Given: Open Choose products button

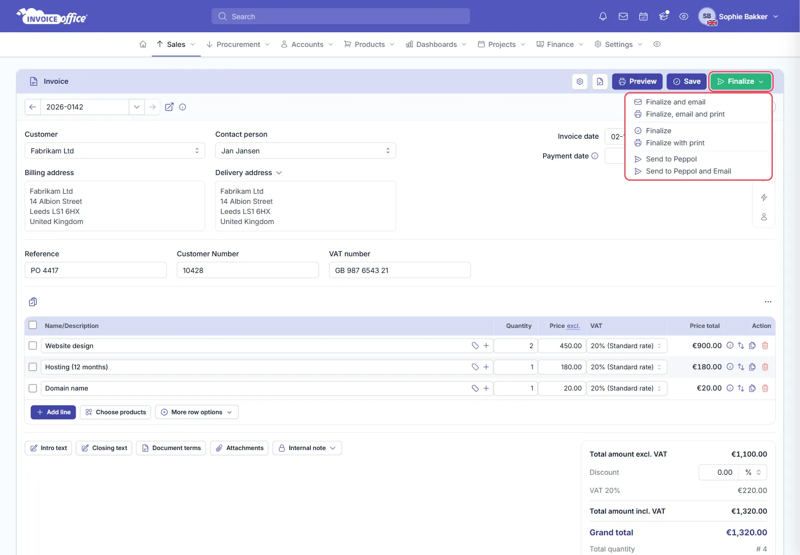Looking at the screenshot, I should (x=116, y=412).
